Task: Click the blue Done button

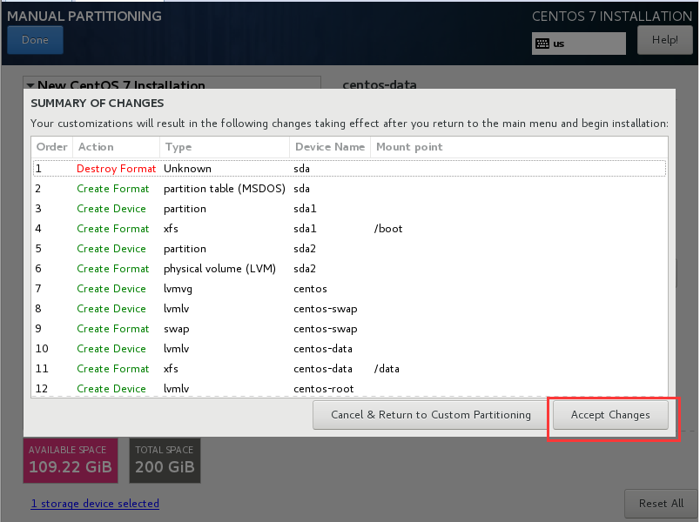Action: [36, 40]
